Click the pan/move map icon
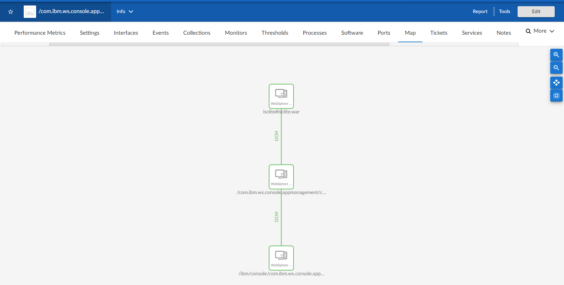Image resolution: width=564 pixels, height=285 pixels. pos(556,83)
